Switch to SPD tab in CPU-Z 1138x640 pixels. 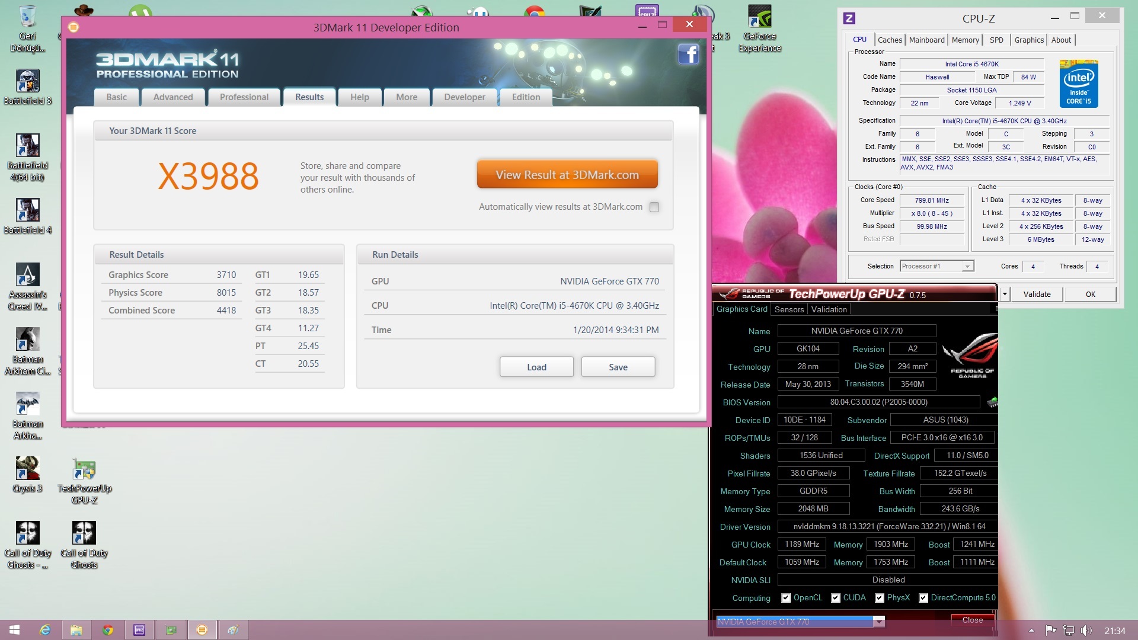point(997,40)
